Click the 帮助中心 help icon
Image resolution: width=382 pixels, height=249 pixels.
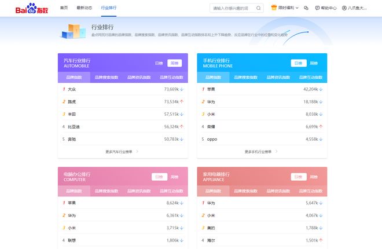point(317,8)
